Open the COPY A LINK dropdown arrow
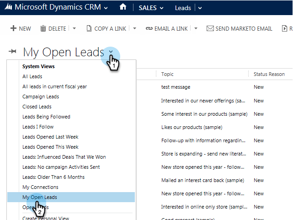This screenshot has width=293, height=220. tap(134, 28)
